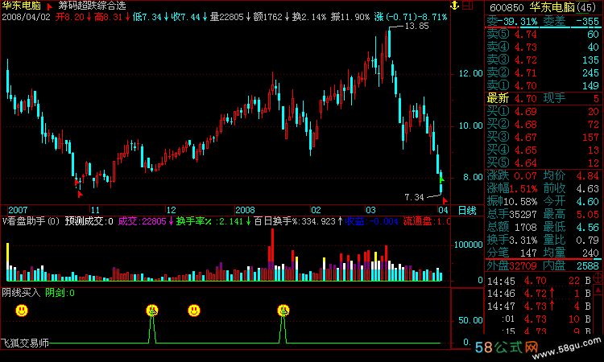This screenshot has width=604, height=362.
Task: Click the crosshair circle icon beside the trade list
Action: 598,278
